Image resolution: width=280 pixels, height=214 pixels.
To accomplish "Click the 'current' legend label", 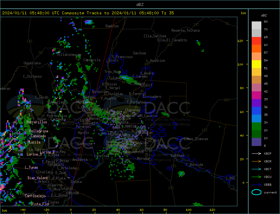I will [270, 193].
